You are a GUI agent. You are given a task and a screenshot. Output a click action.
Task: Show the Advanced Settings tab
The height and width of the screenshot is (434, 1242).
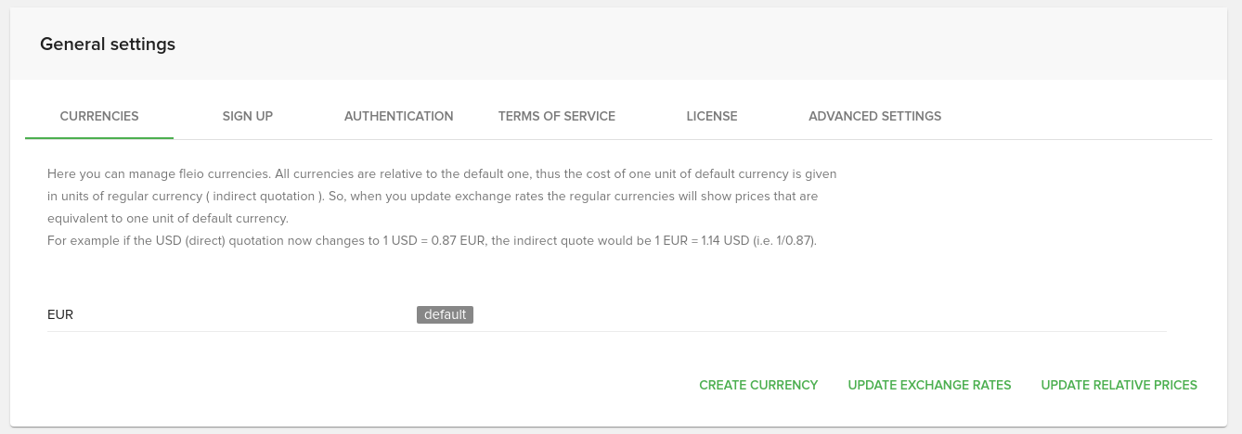click(874, 116)
